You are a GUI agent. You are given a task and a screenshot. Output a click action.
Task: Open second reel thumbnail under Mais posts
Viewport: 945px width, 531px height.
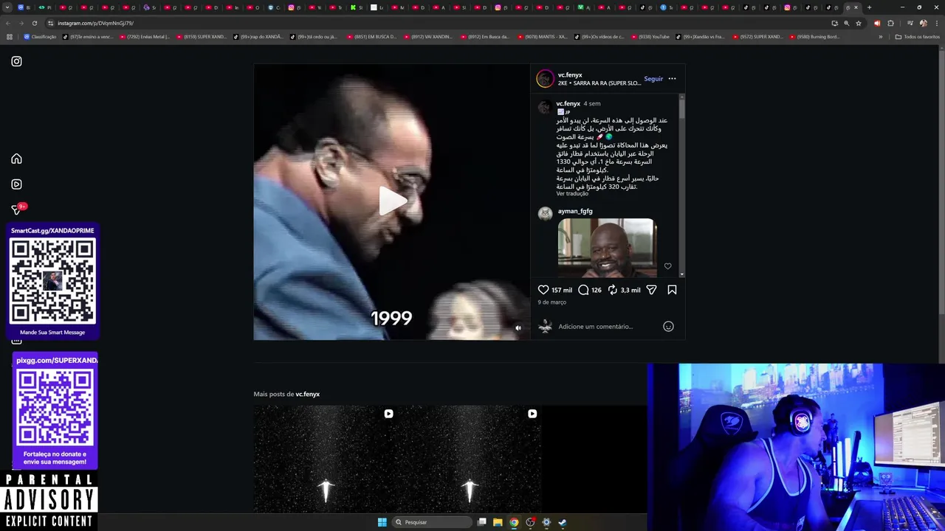(470, 459)
